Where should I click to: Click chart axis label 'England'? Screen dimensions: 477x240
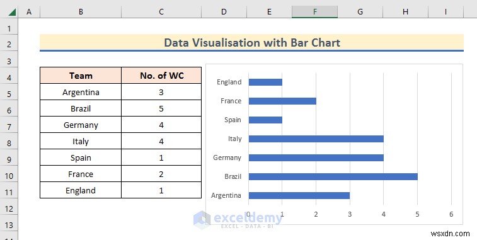(229, 82)
